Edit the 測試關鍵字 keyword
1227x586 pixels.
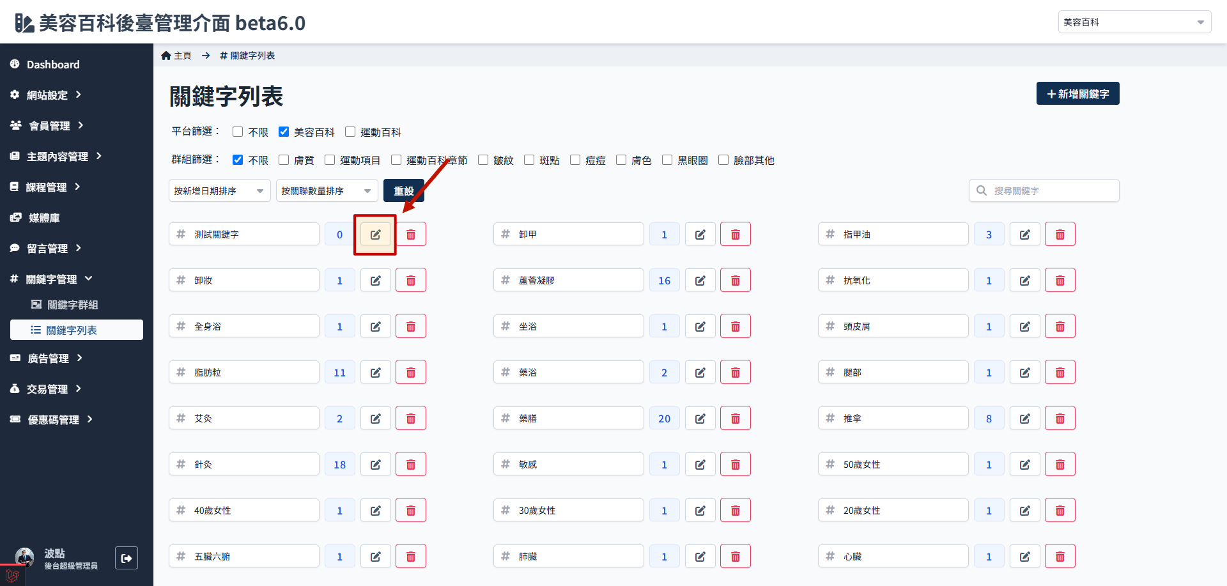[376, 235]
